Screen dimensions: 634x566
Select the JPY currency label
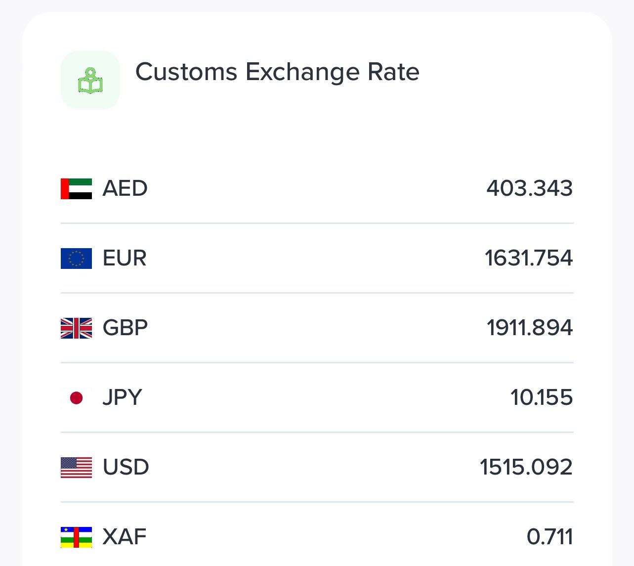122,398
